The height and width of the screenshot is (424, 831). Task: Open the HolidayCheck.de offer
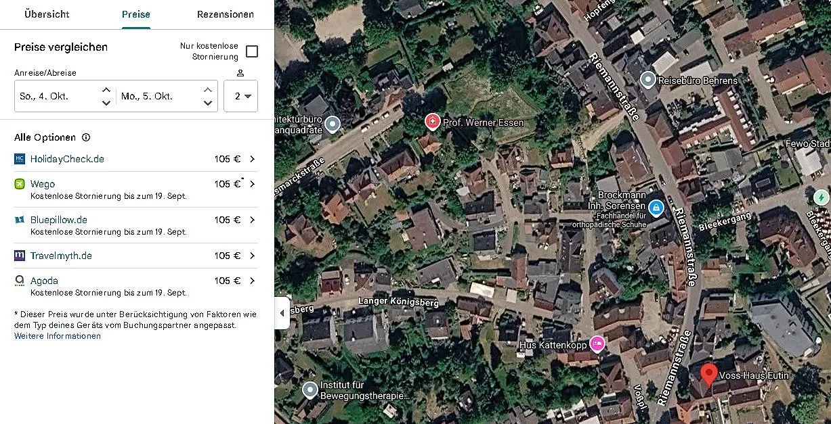[136, 159]
